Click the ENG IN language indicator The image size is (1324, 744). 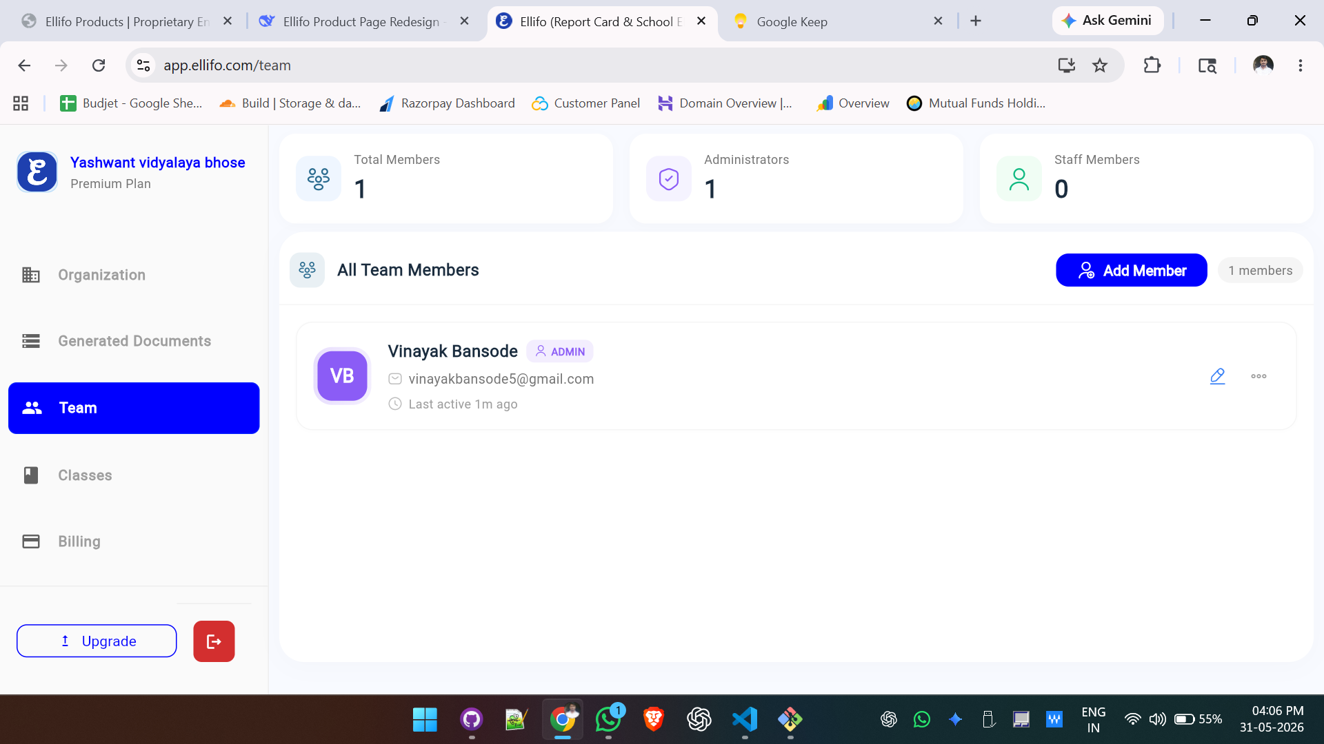1094,719
